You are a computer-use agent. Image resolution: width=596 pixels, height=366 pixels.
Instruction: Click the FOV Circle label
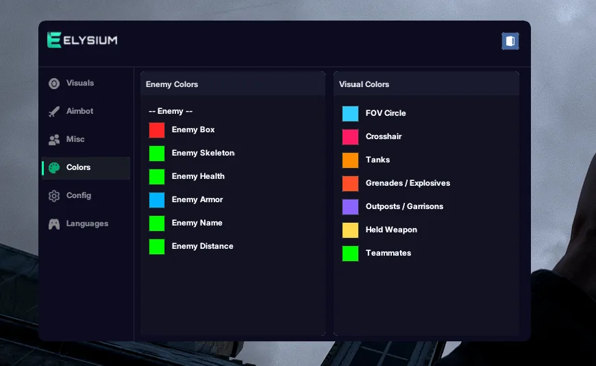click(x=386, y=113)
